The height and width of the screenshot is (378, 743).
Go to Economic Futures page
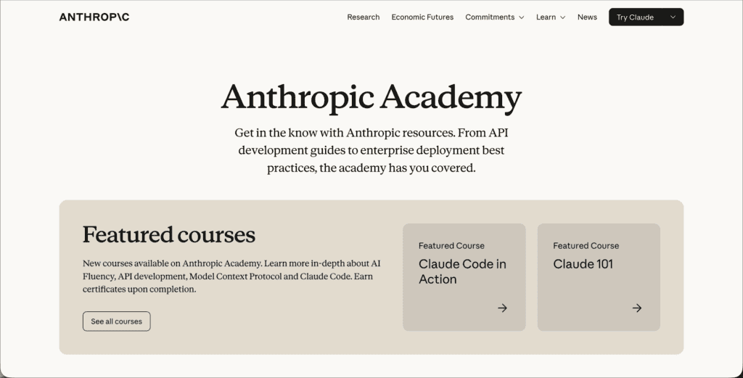422,17
